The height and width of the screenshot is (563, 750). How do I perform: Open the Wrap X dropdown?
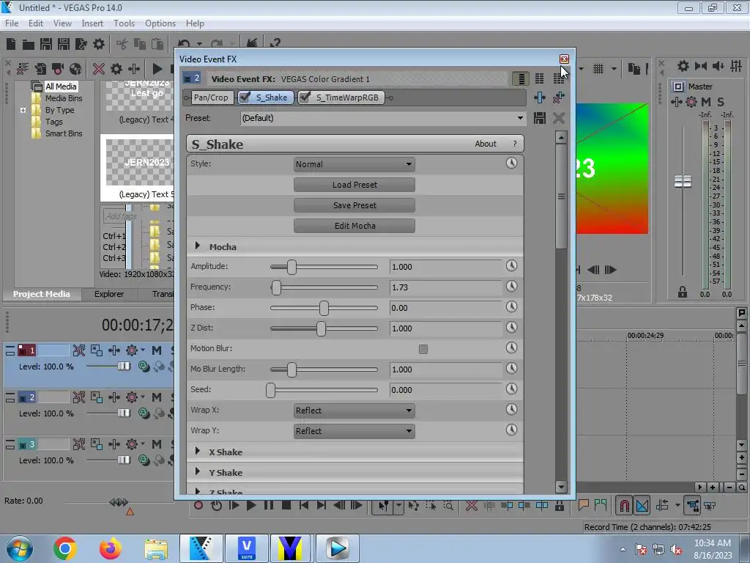coord(354,411)
